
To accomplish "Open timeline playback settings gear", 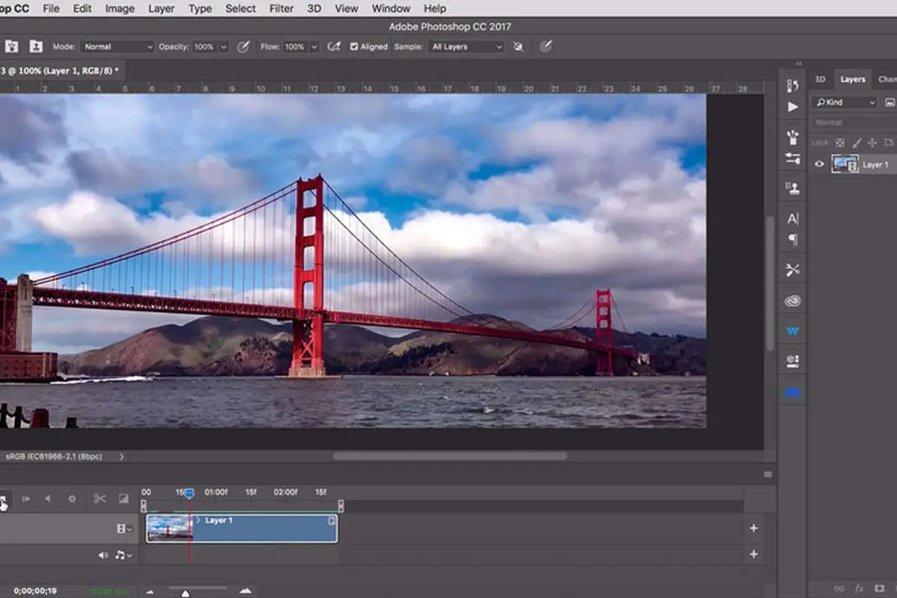I will tap(72, 499).
